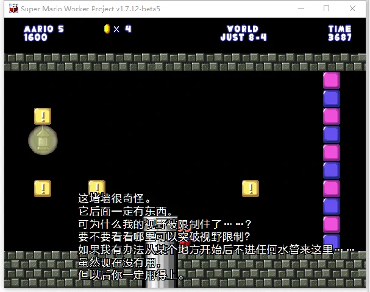The image size is (370, 292).
Task: Click the level name 'JUST 8-4'
Action: pyautogui.click(x=244, y=38)
